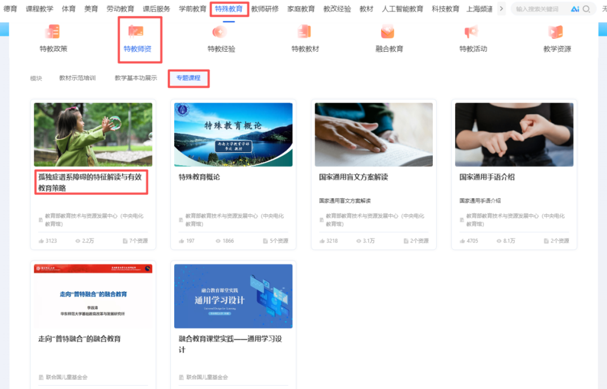Screen dimensions: 607x389
Task: Expand hidden navigation items via right arrow
Action: coord(502,9)
